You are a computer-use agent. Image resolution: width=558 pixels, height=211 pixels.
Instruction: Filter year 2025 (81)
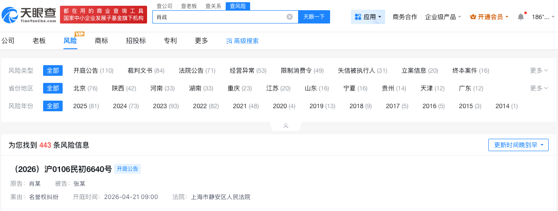86,106
